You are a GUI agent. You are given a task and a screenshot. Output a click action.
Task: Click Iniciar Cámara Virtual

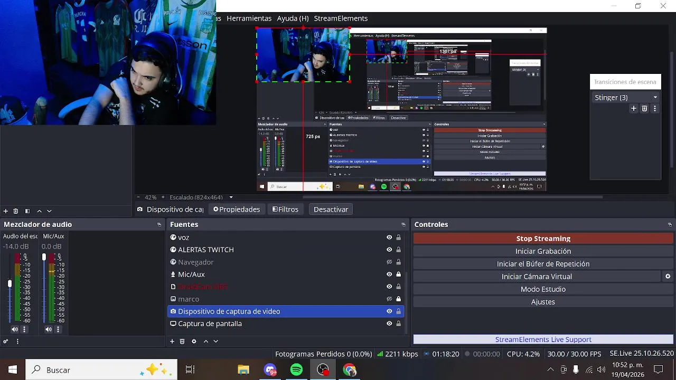(537, 277)
